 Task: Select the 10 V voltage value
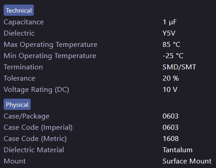click(170, 90)
